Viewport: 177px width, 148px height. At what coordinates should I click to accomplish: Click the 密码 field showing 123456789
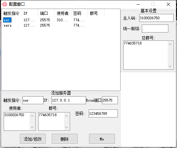pyautogui.click(x=103, y=113)
